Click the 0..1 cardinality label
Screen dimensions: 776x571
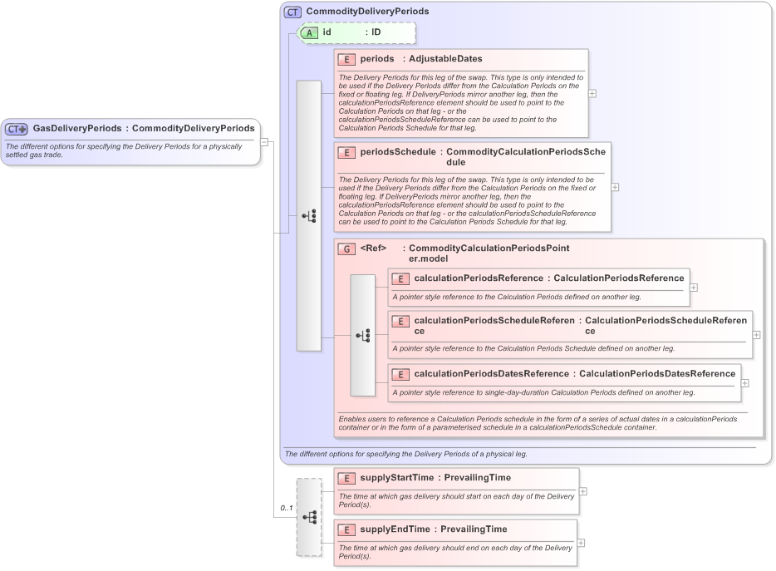pyautogui.click(x=287, y=508)
